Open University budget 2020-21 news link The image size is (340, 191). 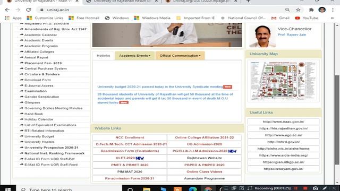coord(160,86)
